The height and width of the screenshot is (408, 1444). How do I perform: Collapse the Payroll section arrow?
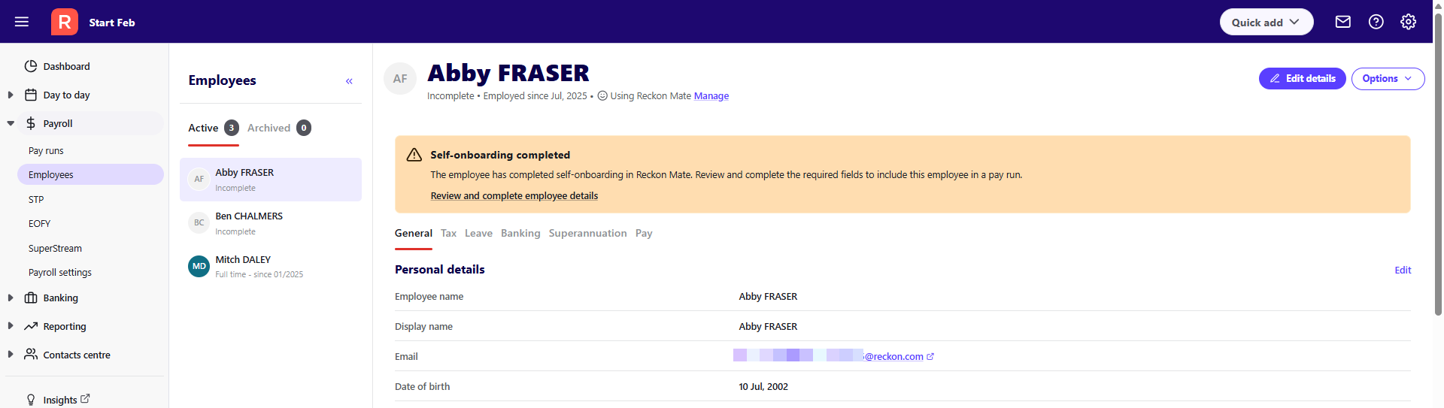(11, 123)
